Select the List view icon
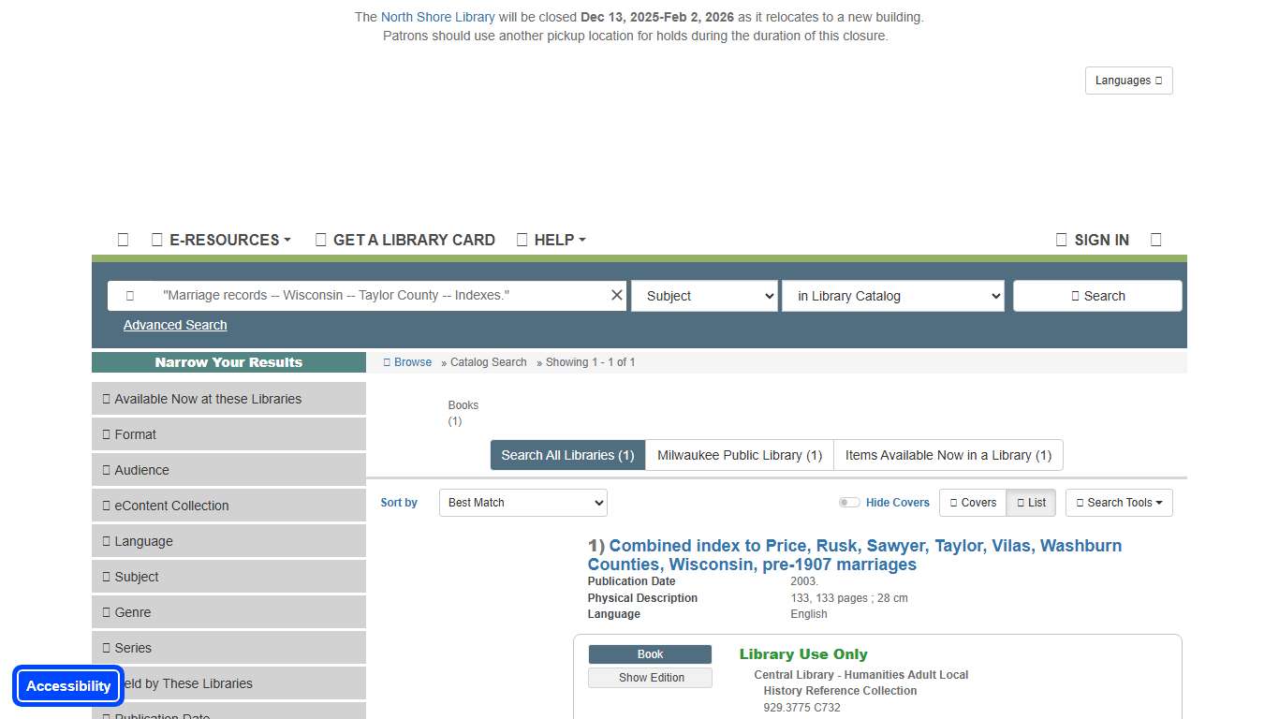 pyautogui.click(x=1030, y=503)
